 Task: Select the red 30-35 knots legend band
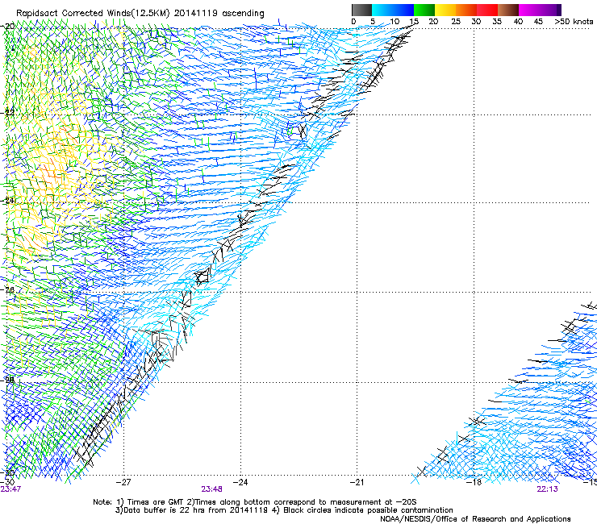tap(487, 10)
